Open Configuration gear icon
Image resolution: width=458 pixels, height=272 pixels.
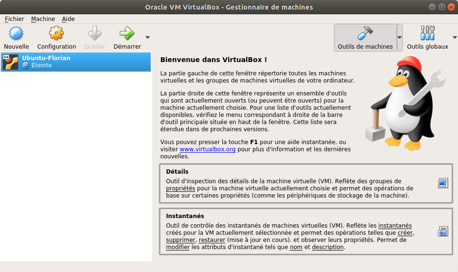click(x=56, y=33)
